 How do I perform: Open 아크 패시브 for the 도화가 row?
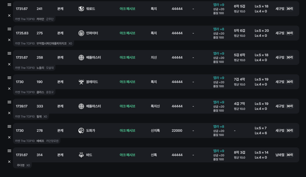pyautogui.click(x=127, y=130)
